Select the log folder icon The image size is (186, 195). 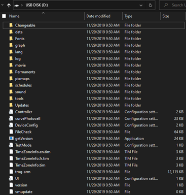(11, 58)
